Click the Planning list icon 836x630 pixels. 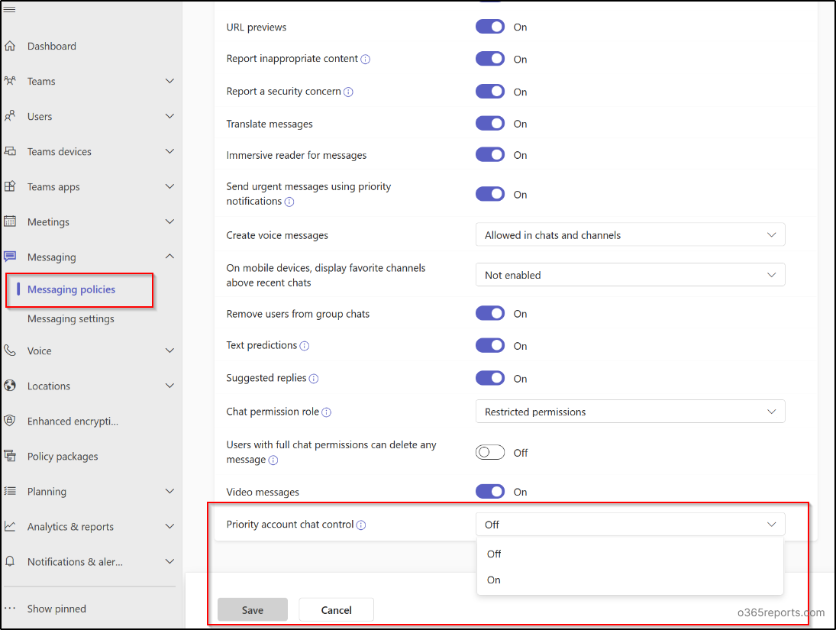(10, 491)
